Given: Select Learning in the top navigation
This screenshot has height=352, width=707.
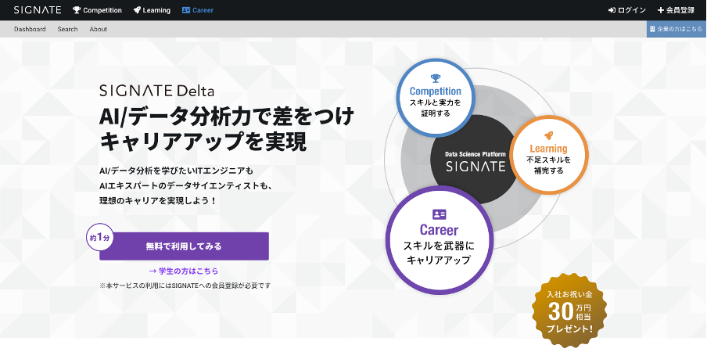Looking at the screenshot, I should pyautogui.click(x=156, y=10).
